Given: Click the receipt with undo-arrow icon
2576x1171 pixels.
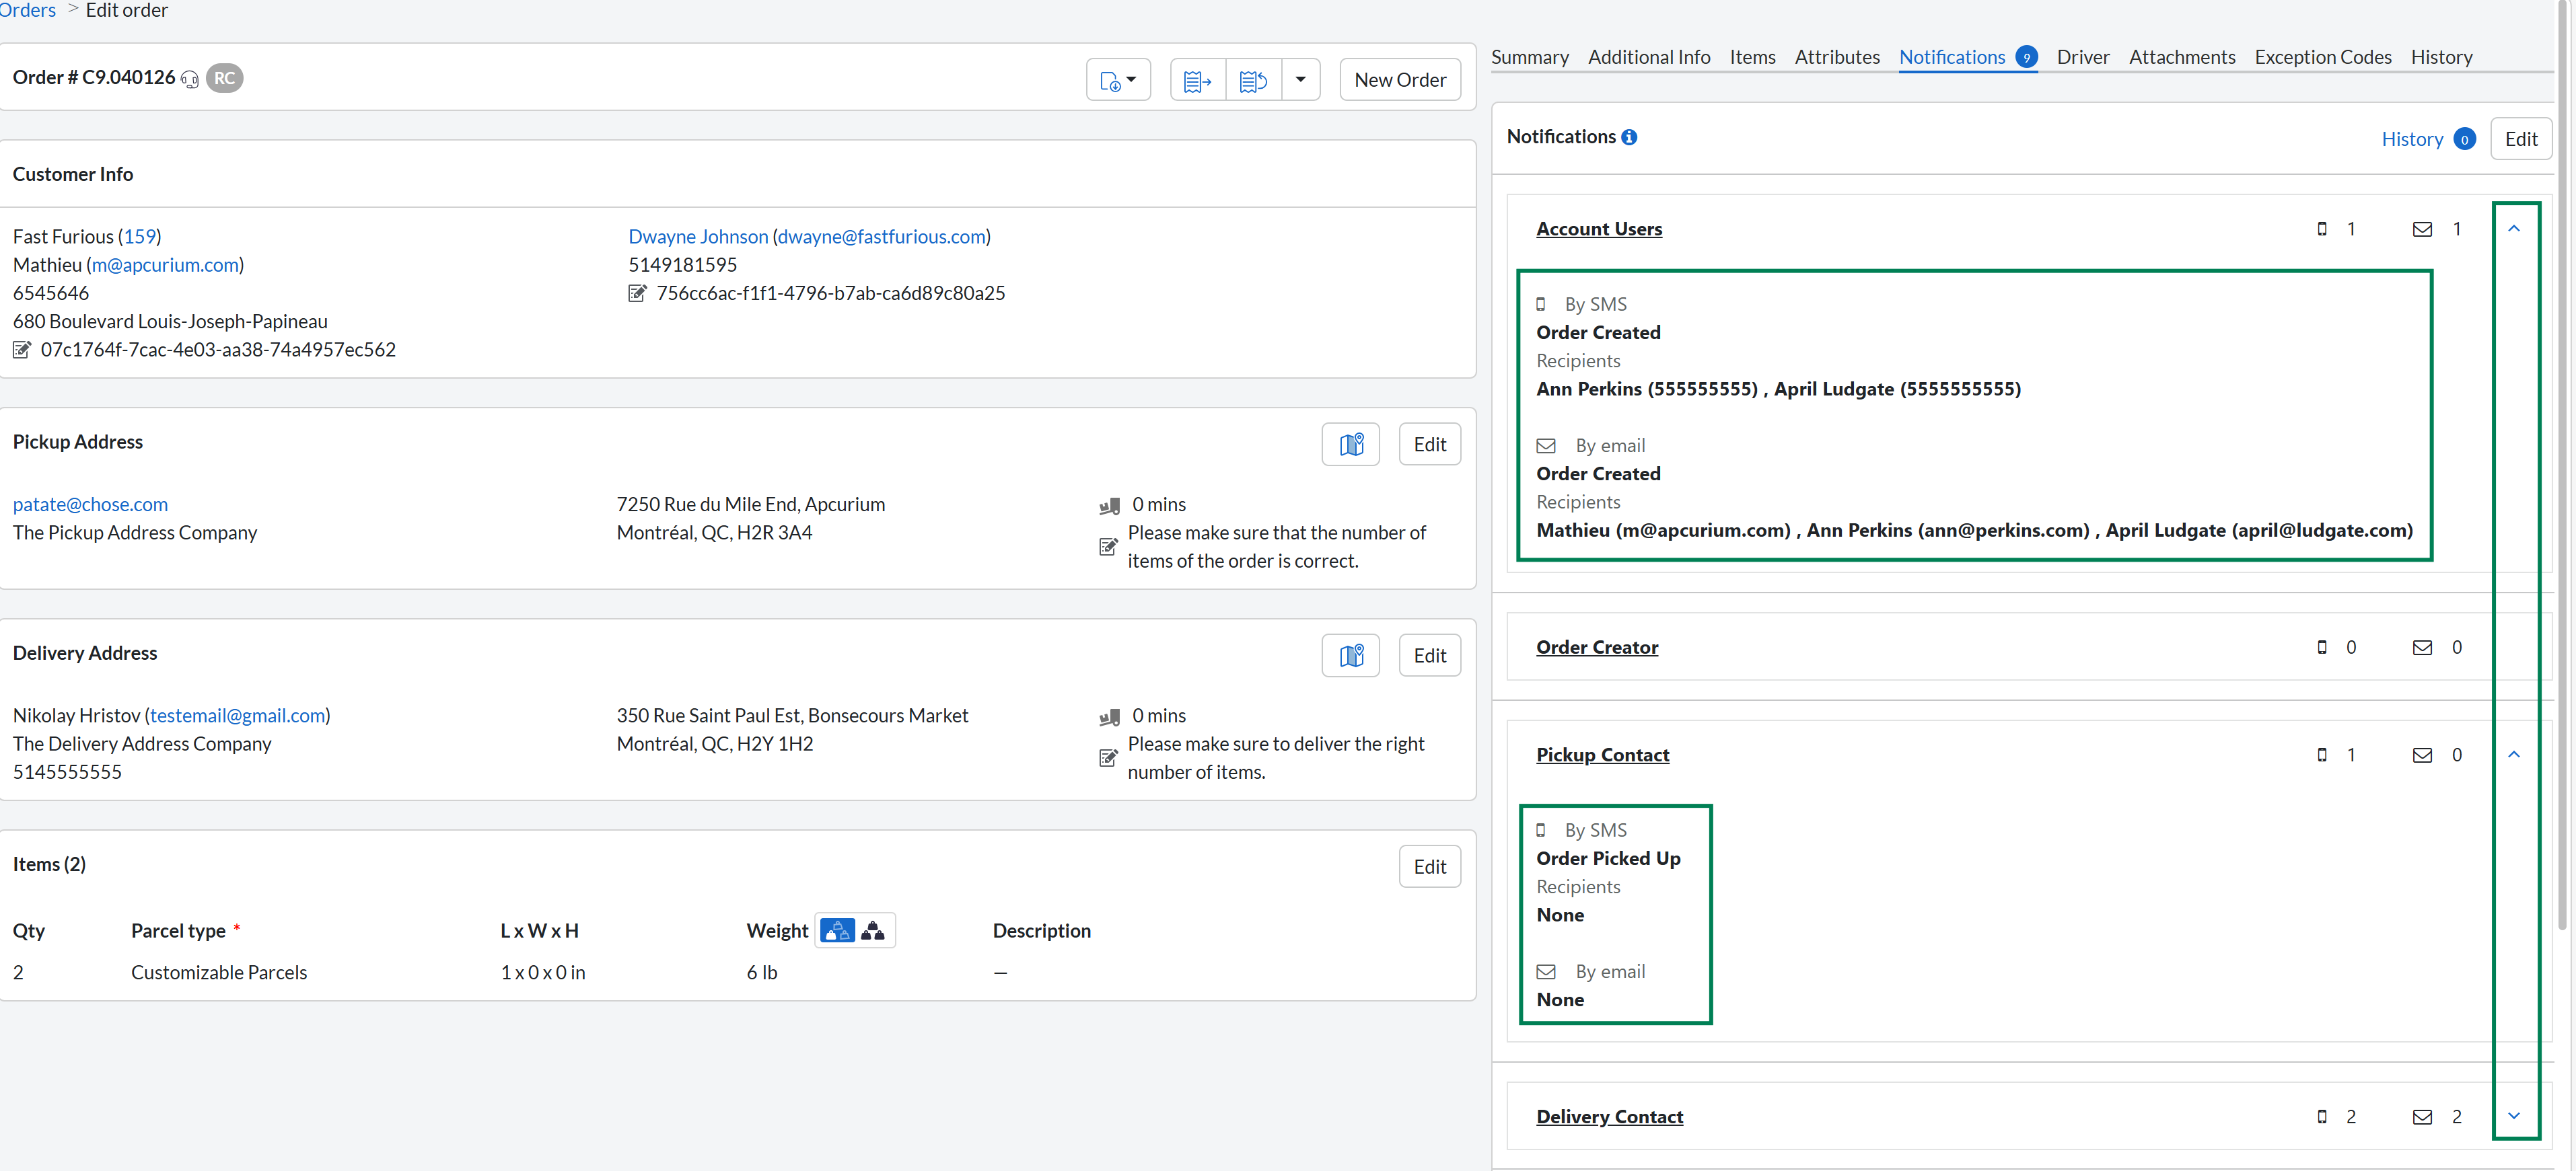Looking at the screenshot, I should tap(1253, 80).
